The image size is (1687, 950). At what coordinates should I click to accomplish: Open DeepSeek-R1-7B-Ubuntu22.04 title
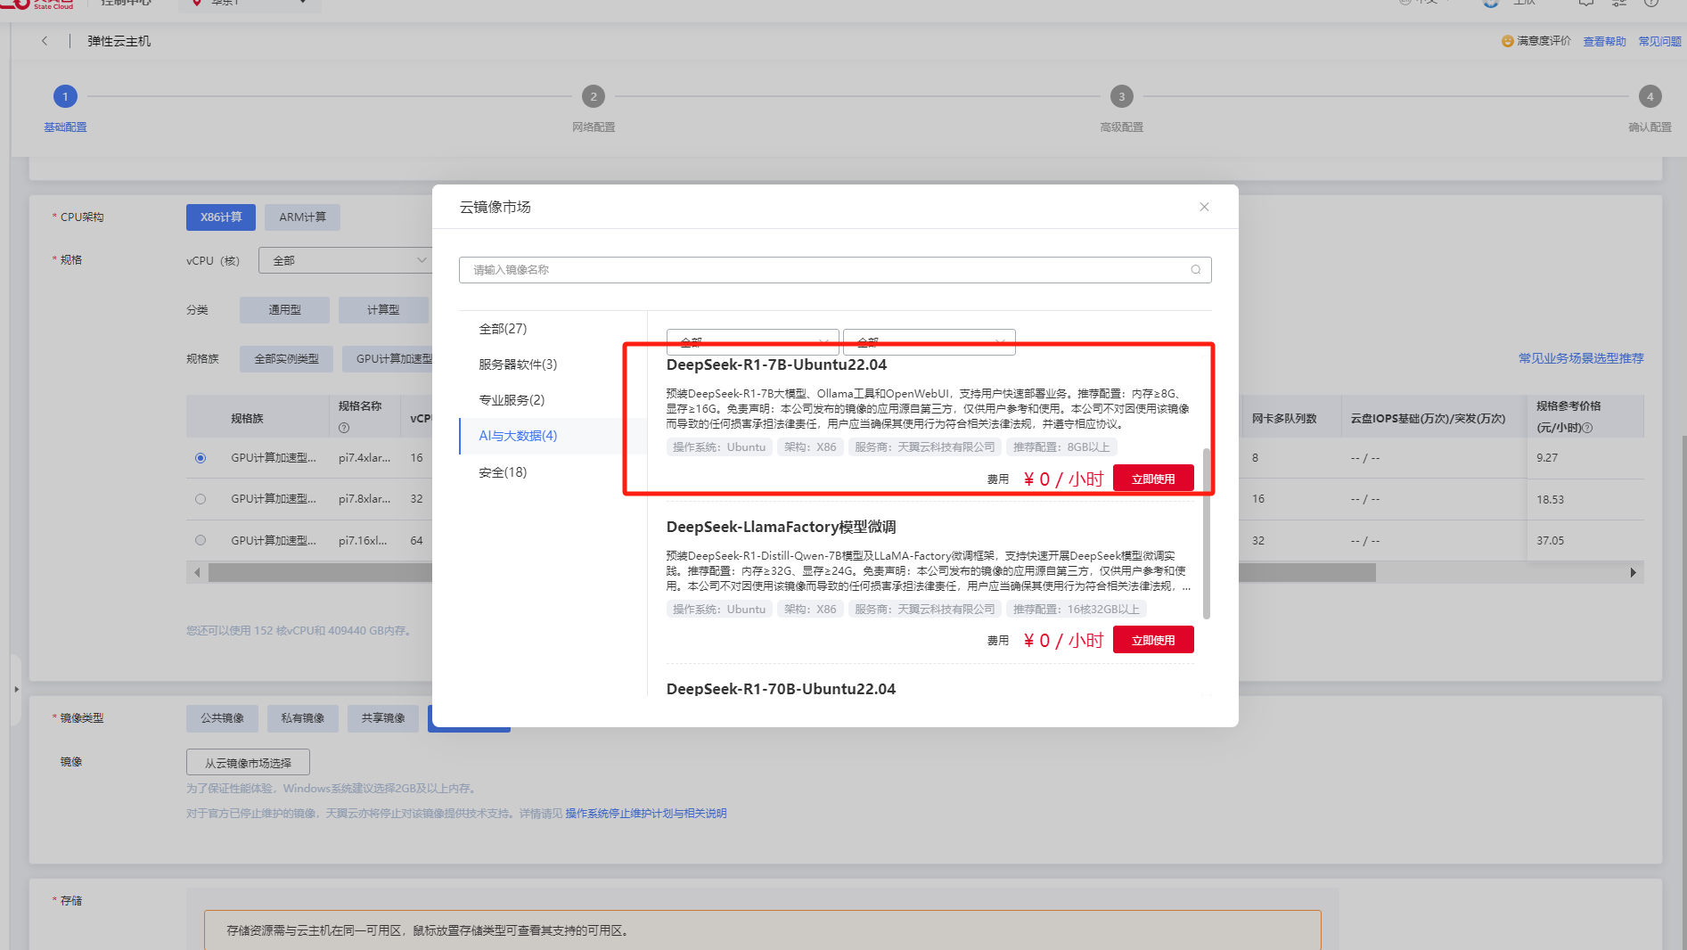tap(776, 364)
